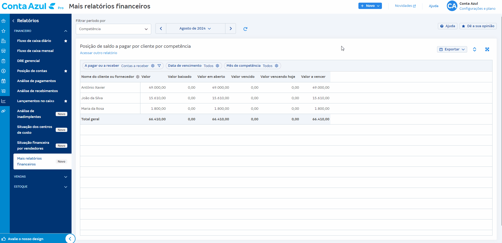Open DRE gerencial report

coord(29,61)
